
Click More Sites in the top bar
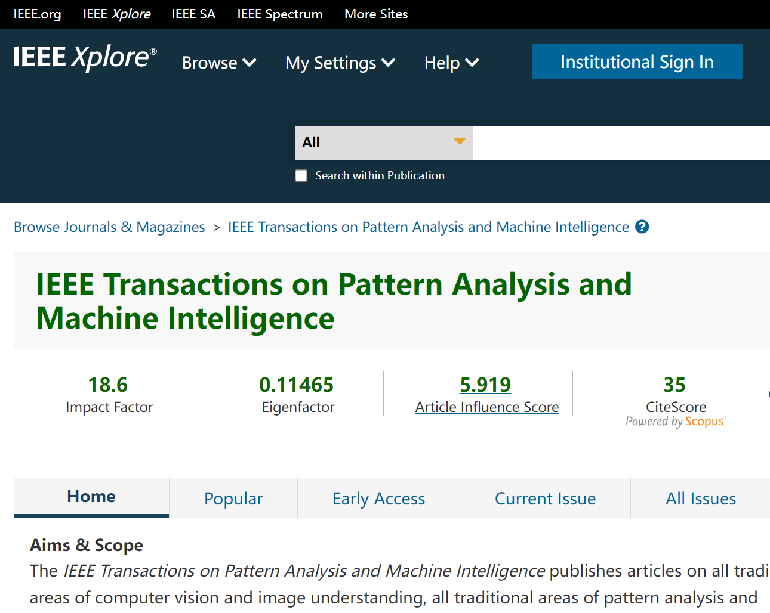click(x=376, y=14)
